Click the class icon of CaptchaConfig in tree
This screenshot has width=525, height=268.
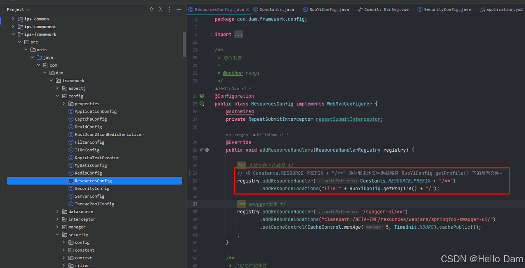pos(71,119)
